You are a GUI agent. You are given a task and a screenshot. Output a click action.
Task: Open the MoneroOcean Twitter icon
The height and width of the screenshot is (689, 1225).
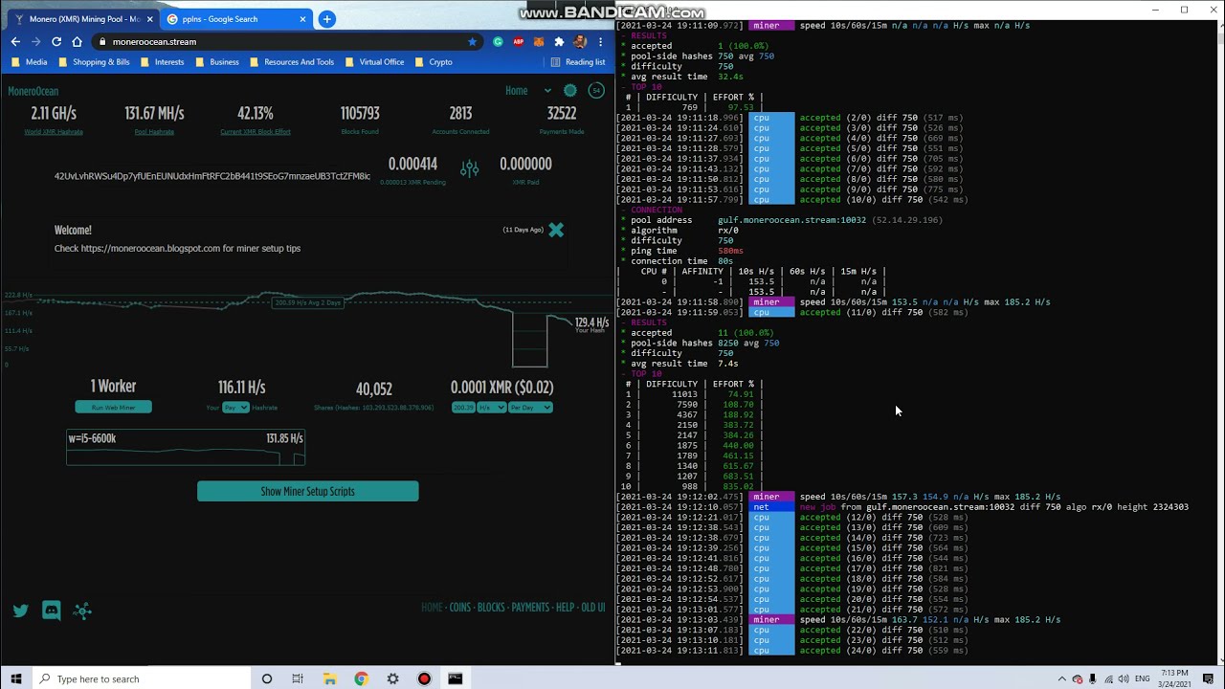pos(21,611)
